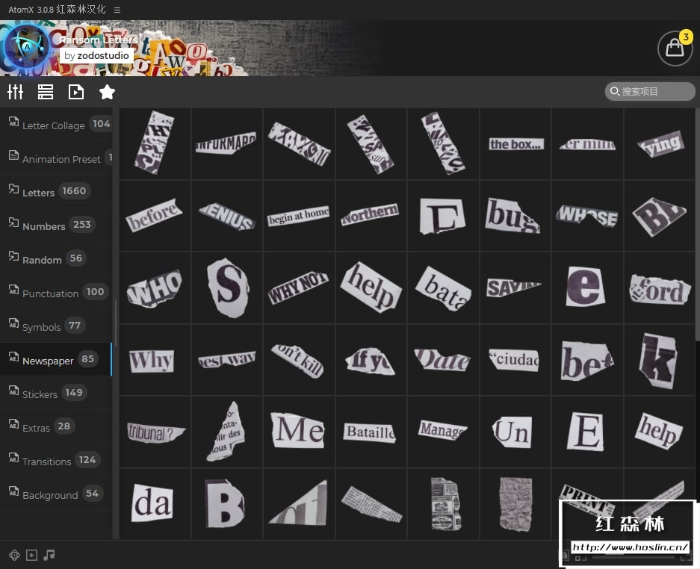
Task: Click the play-file preview icon
Action: pos(76,92)
